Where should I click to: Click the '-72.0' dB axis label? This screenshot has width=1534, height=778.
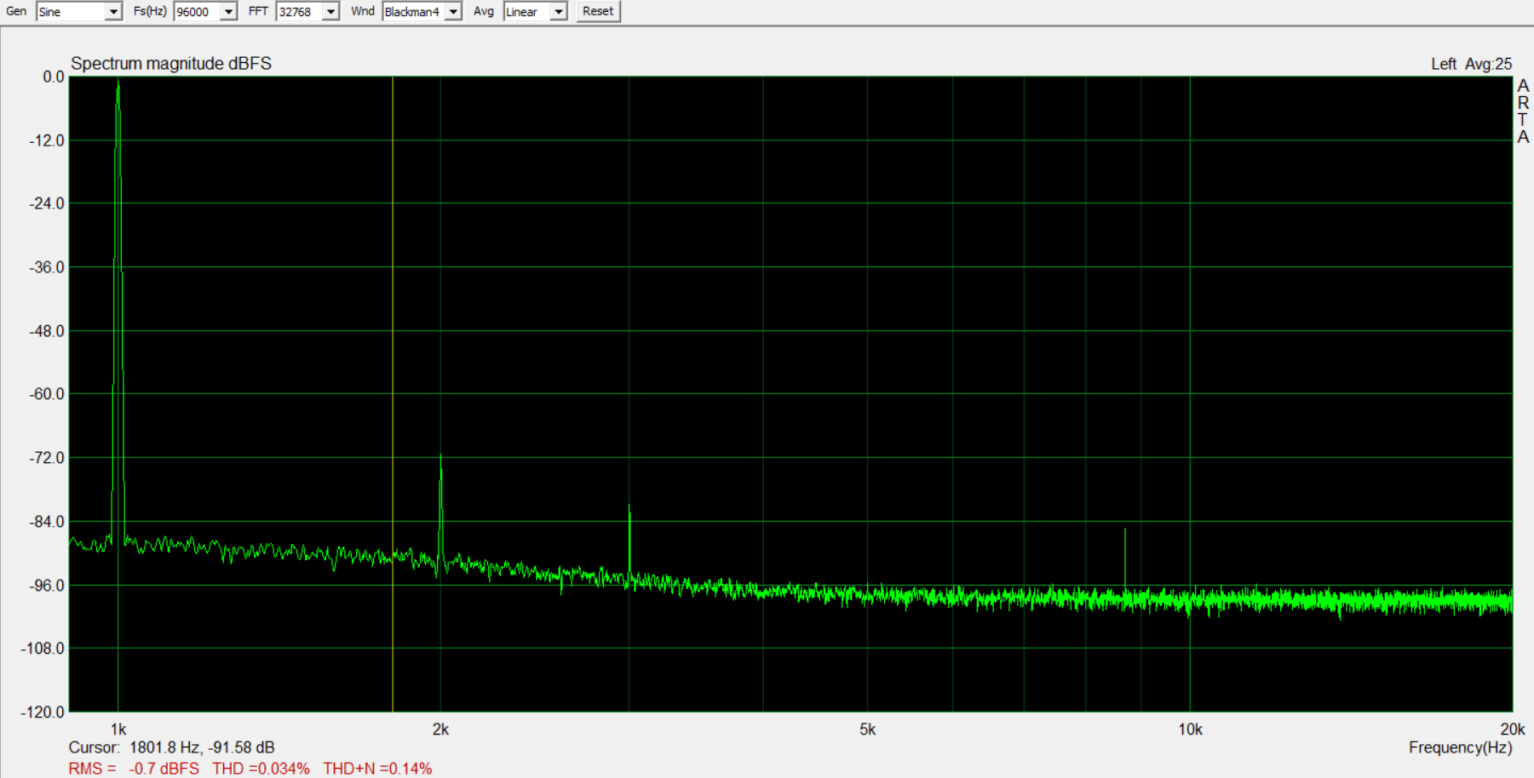(x=47, y=458)
